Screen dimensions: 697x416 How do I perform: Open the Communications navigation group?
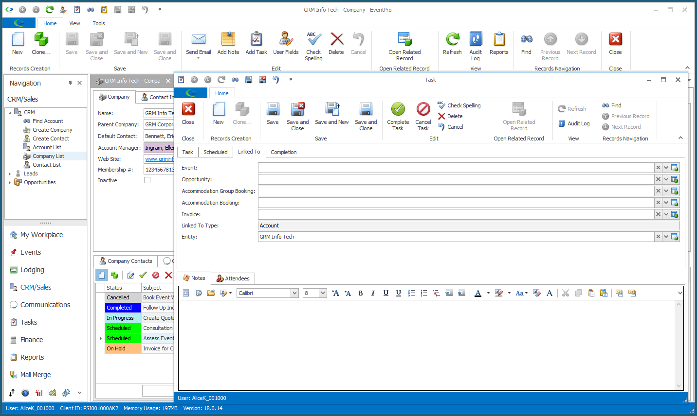[x=45, y=305]
